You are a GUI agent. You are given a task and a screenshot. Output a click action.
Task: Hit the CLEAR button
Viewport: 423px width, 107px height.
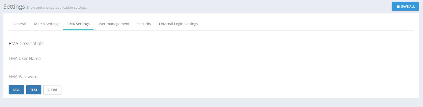click(52, 90)
